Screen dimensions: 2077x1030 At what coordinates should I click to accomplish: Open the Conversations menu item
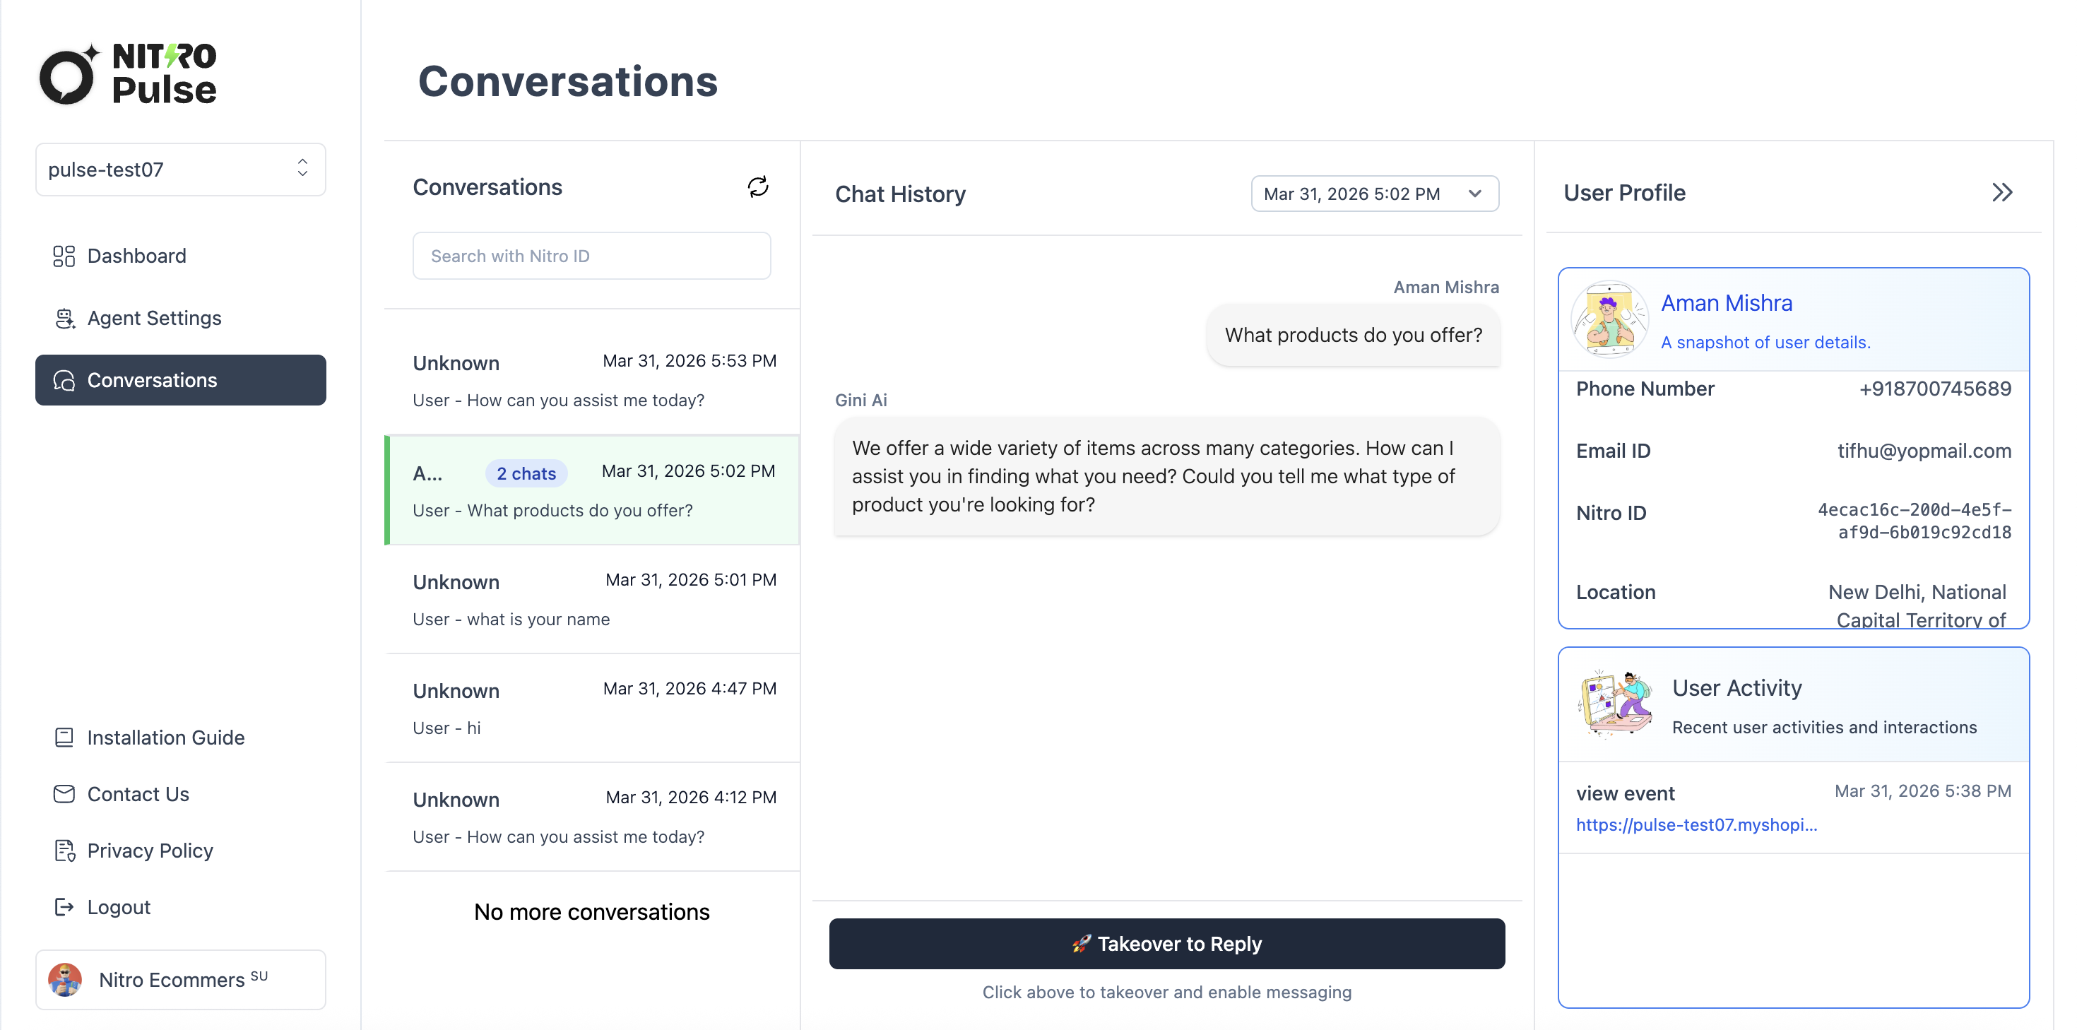click(180, 380)
